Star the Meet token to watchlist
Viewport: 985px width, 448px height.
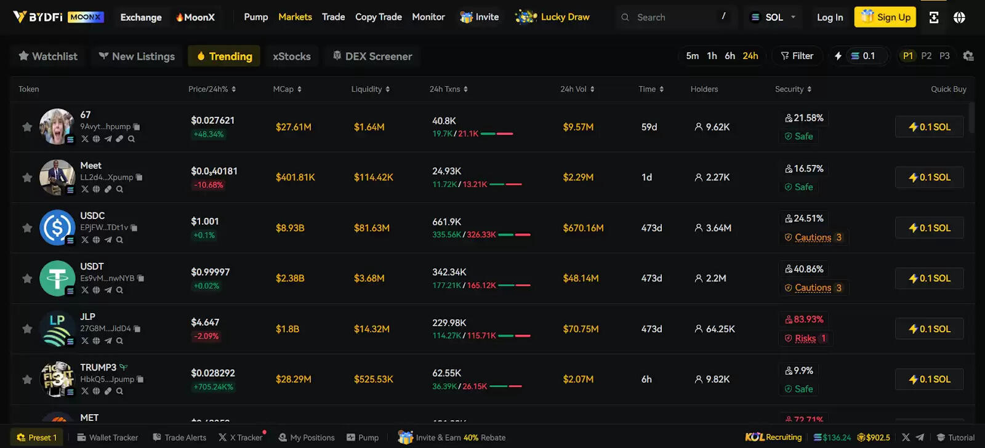tap(27, 177)
